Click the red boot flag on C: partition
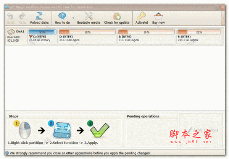The width and height of the screenshot is (229, 159). 31,37
